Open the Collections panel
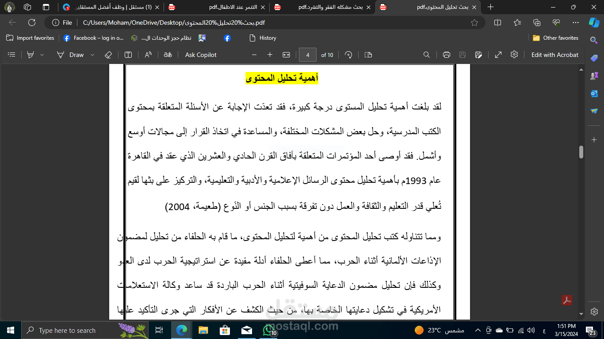This screenshot has height=339, width=604. pos(537,23)
